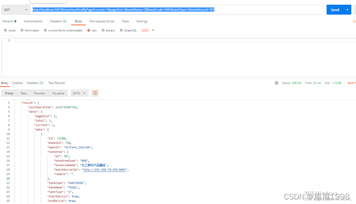Select the raw body radio button
Screen dimensions: 356x204
[89, 30]
